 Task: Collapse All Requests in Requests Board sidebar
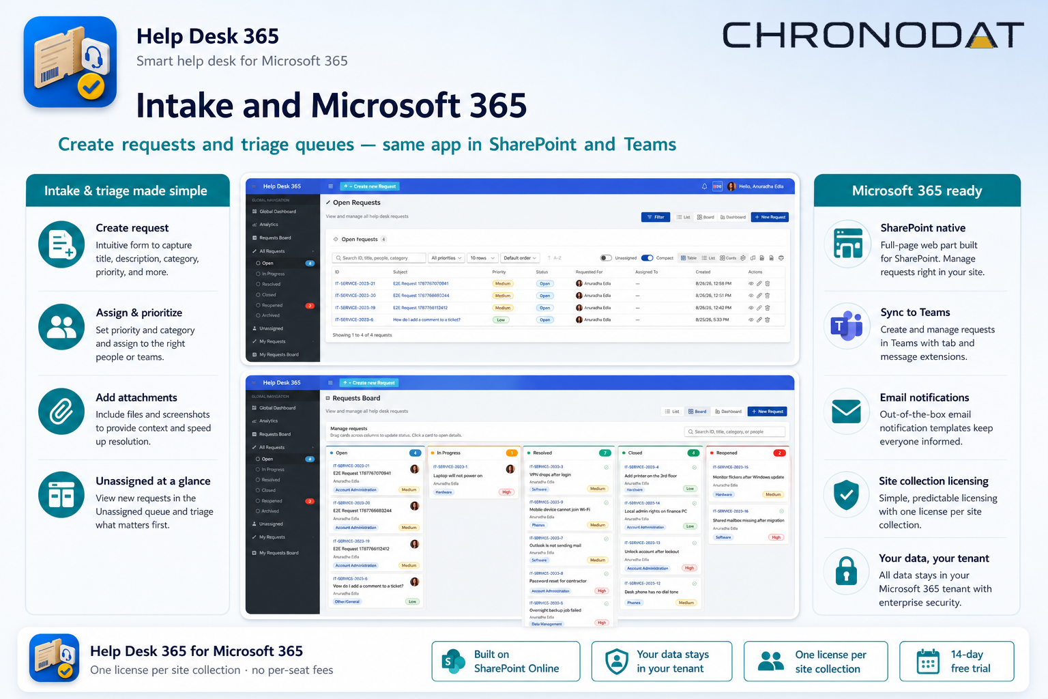pos(313,448)
